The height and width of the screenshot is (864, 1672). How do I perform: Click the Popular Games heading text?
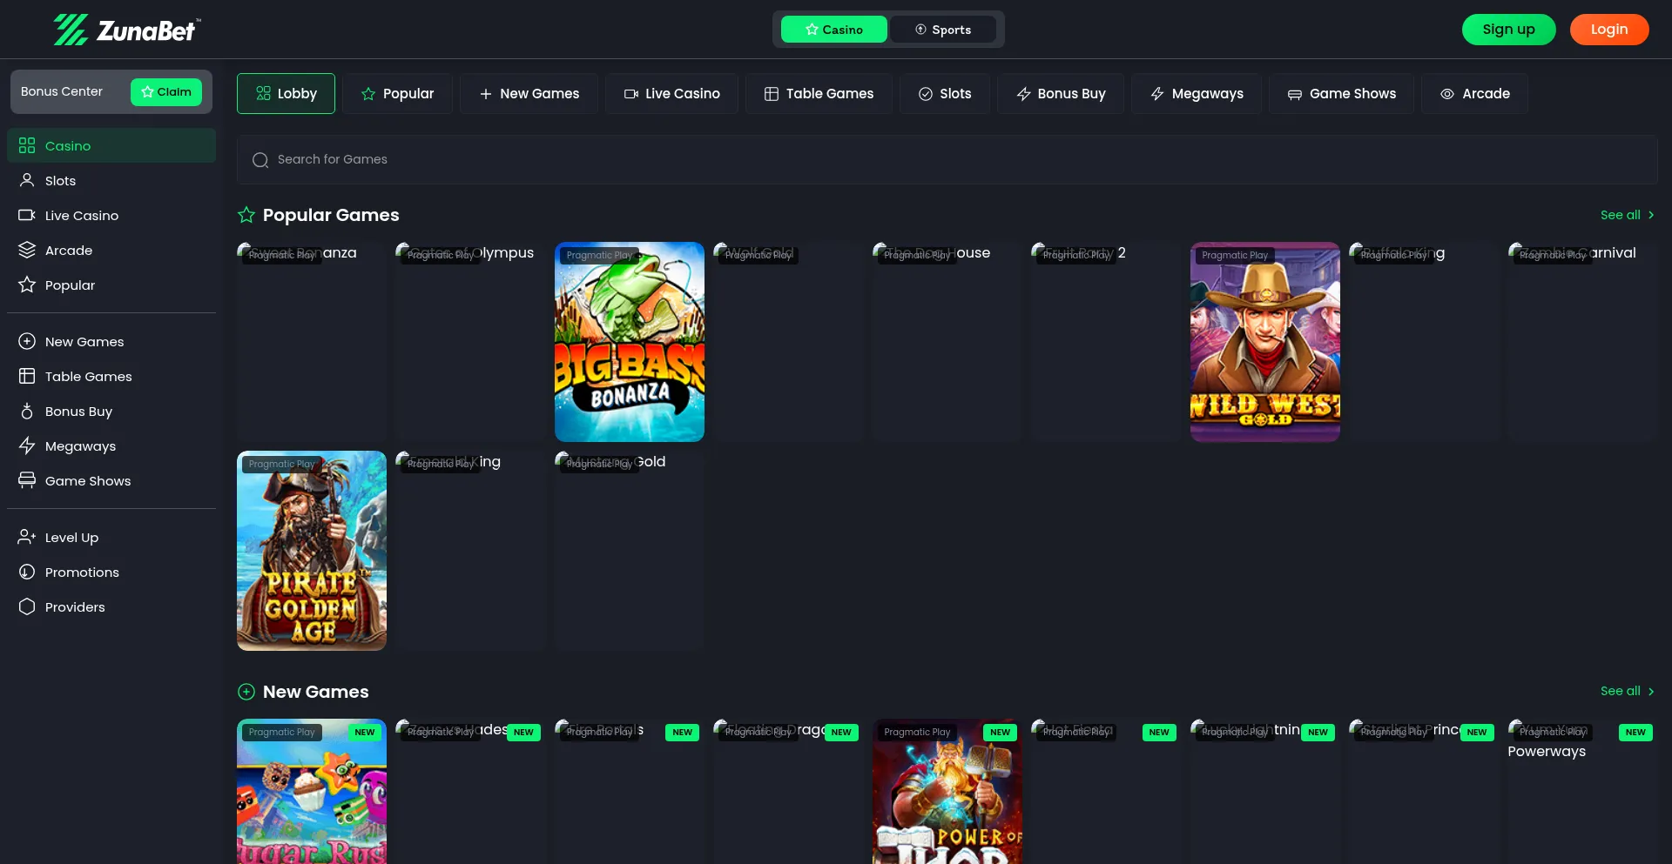pyautogui.click(x=331, y=215)
